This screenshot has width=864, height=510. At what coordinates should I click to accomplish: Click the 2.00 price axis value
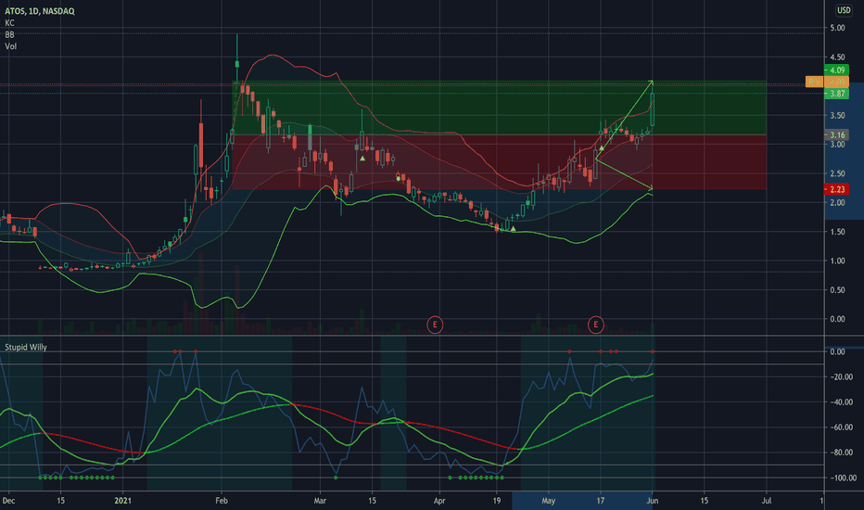coord(837,203)
